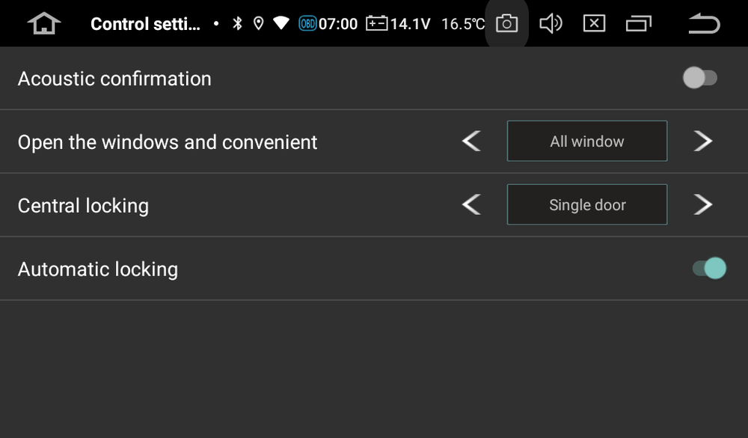This screenshot has height=438, width=748.
Task: Tap the home icon in the status bar
Action: pyautogui.click(x=43, y=23)
